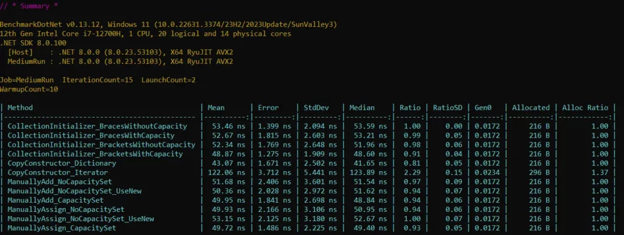Click the ratio value '0.81'
Screen dimensions: 624x235
(412, 163)
